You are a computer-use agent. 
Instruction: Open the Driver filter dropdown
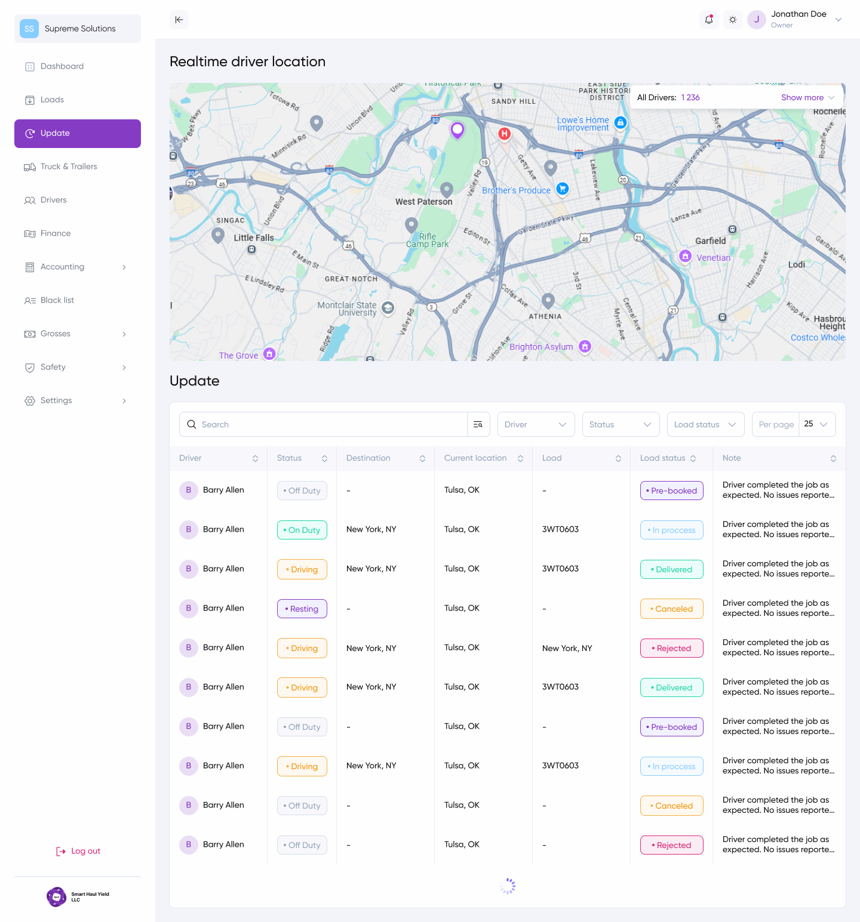[x=536, y=424]
